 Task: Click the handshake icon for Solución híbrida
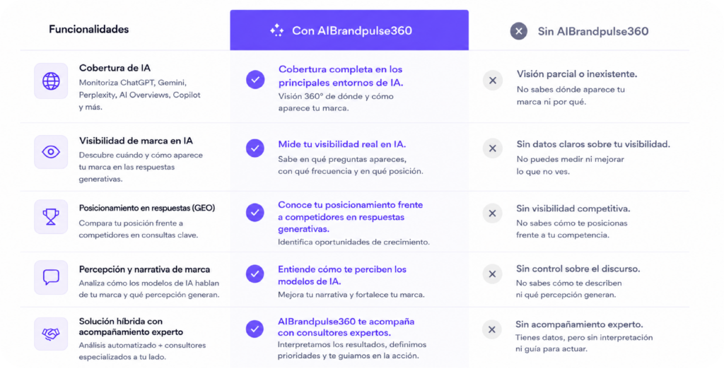pyautogui.click(x=51, y=334)
